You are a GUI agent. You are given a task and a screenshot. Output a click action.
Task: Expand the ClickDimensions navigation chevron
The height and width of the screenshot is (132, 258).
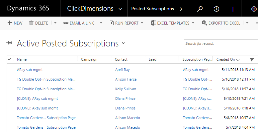pos(121,9)
